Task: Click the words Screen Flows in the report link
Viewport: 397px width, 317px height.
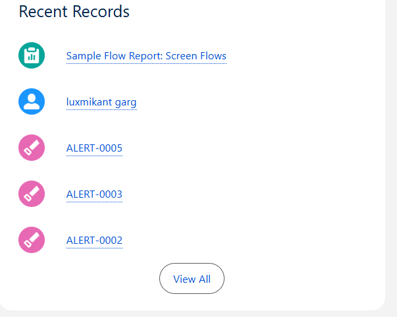Action: (196, 56)
